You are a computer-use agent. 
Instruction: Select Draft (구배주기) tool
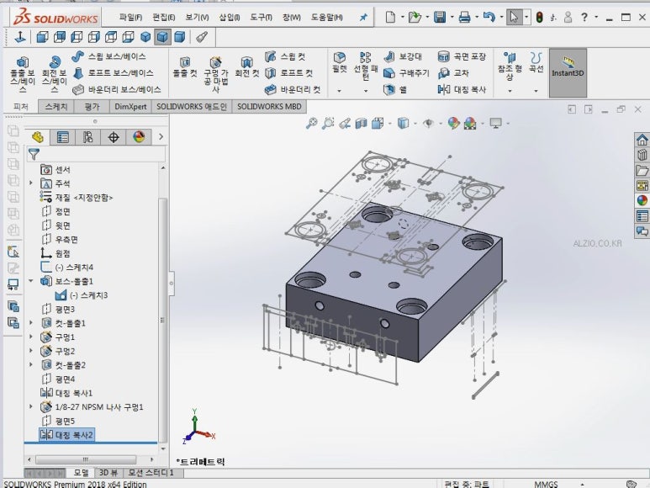click(x=406, y=73)
